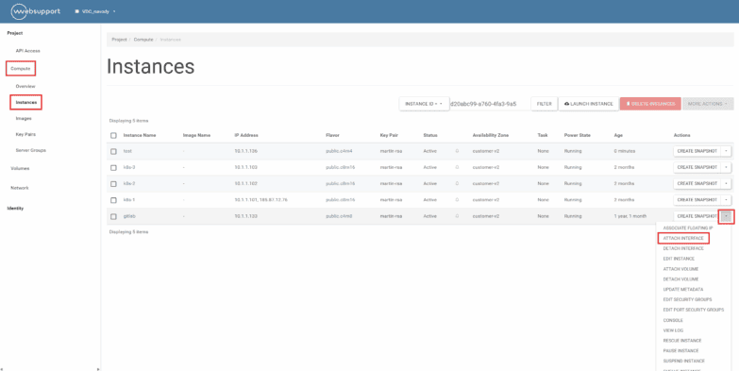Click IP address 10.1.1.101, 185.87.12.76

(260, 200)
